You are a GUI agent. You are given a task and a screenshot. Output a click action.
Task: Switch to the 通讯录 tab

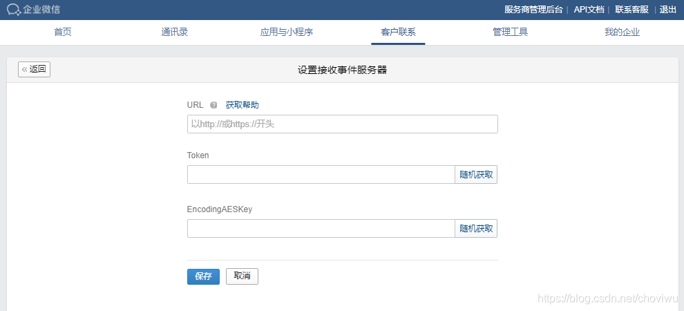tap(174, 32)
